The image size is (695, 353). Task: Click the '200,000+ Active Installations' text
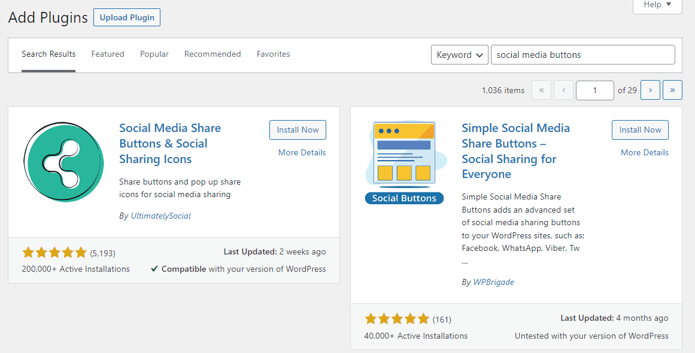click(x=76, y=269)
